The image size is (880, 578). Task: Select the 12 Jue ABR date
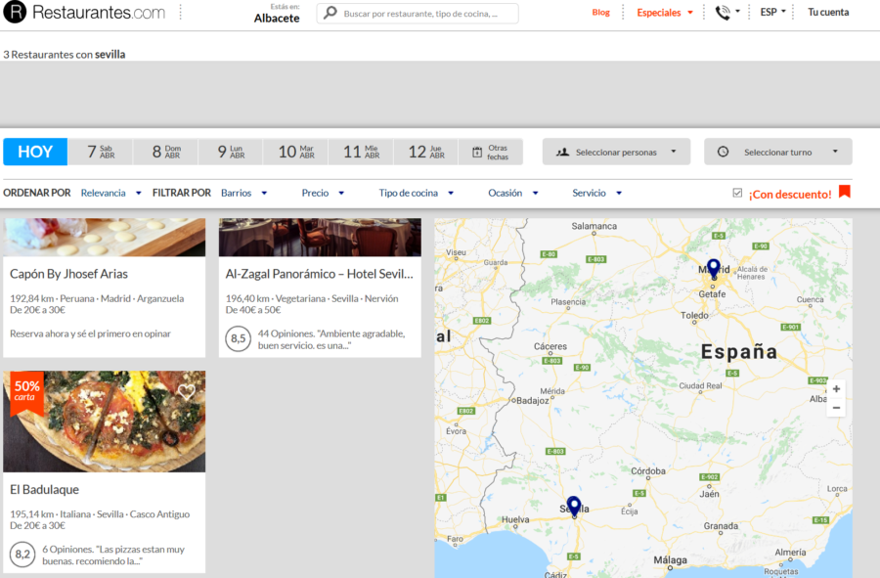[x=426, y=152]
